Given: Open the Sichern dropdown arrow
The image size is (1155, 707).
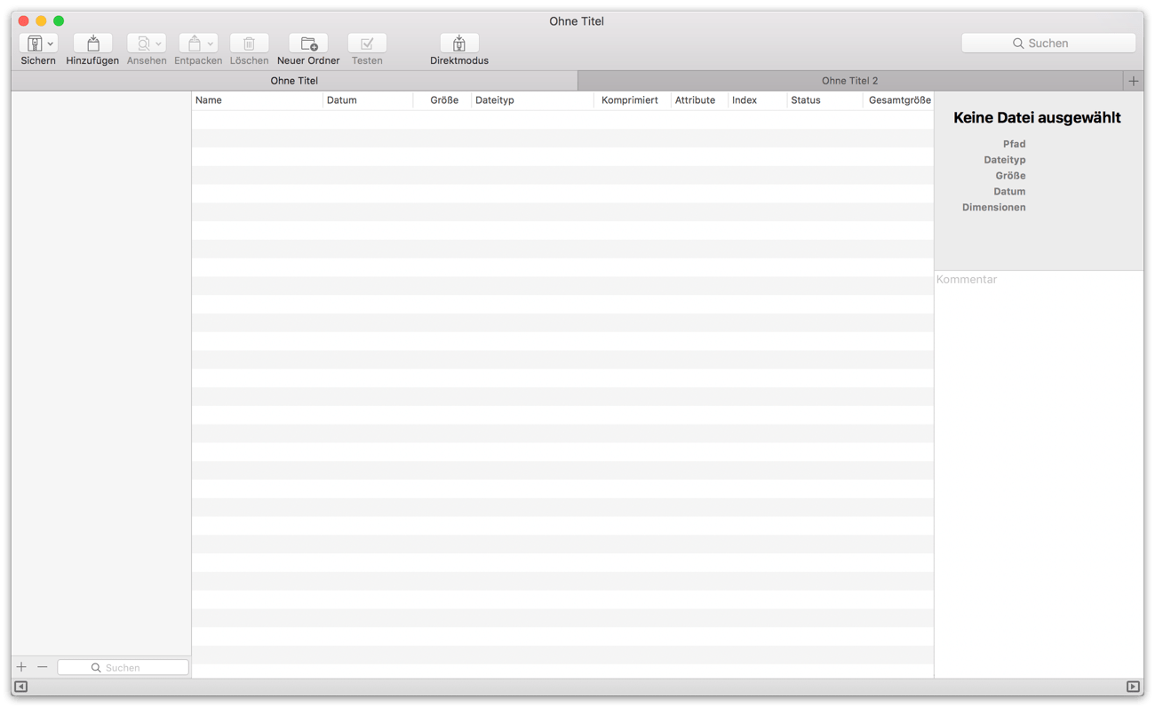Looking at the screenshot, I should (x=51, y=44).
